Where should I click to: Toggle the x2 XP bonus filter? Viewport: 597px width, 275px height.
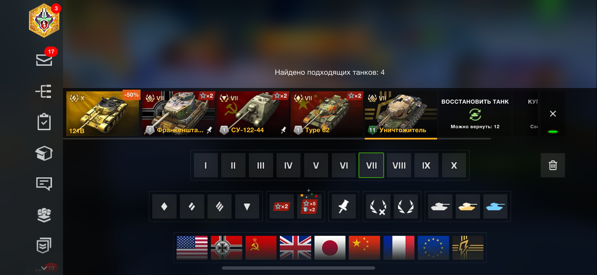pyautogui.click(x=282, y=206)
